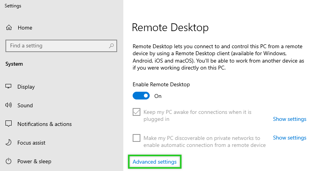Check Make my PC discoverable checkbox
Viewport: 313px width, 171px height.
pyautogui.click(x=137, y=138)
